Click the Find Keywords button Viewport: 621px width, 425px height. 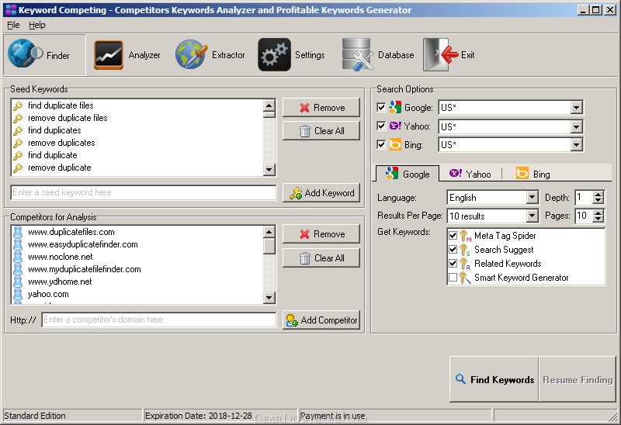[x=494, y=380]
